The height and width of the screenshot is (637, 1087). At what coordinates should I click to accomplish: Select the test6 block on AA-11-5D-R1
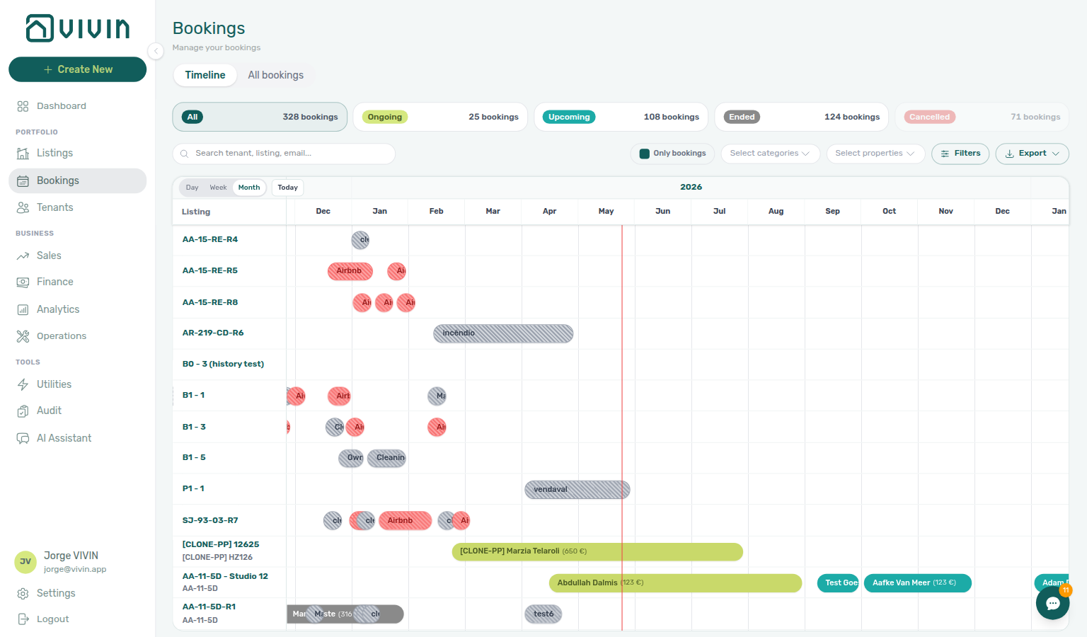click(543, 614)
